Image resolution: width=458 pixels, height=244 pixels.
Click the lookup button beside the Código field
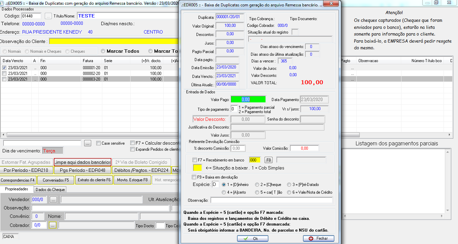(48, 16)
